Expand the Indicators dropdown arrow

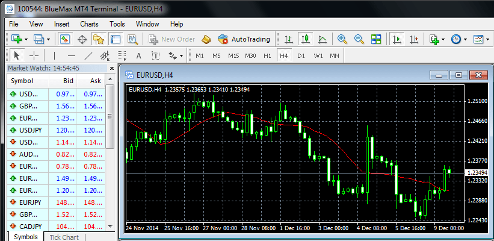[x=443, y=40]
